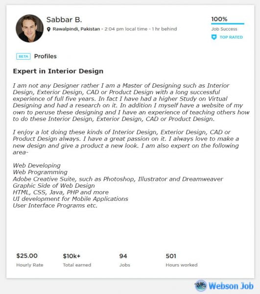
Task: Click the Job Success label
Action: tap(224, 29)
